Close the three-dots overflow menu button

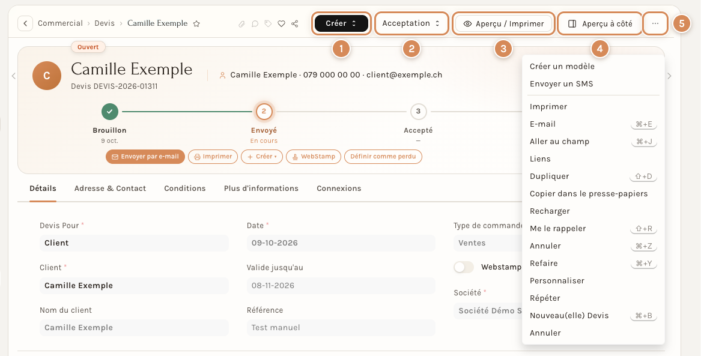tap(655, 23)
